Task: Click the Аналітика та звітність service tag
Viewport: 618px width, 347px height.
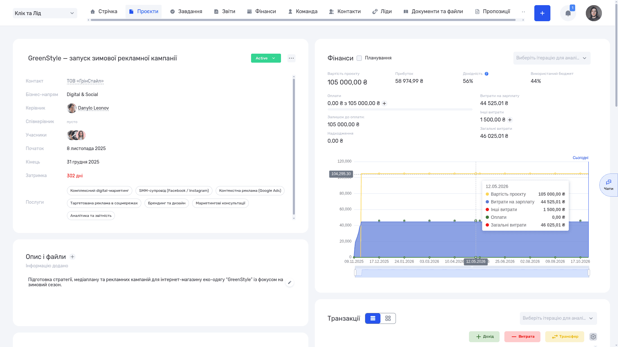Action: 91,216
